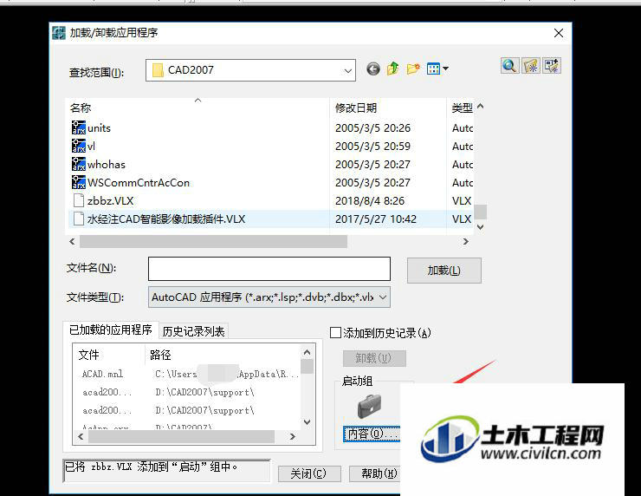The width and height of the screenshot is (641, 496).
Task: Click the 内容(O) button
Action: pos(372,434)
